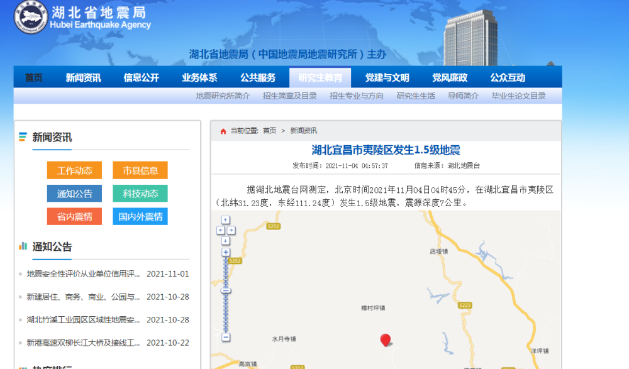Open 导师简介 submenu link
This screenshot has width=629, height=369.
tap(464, 96)
